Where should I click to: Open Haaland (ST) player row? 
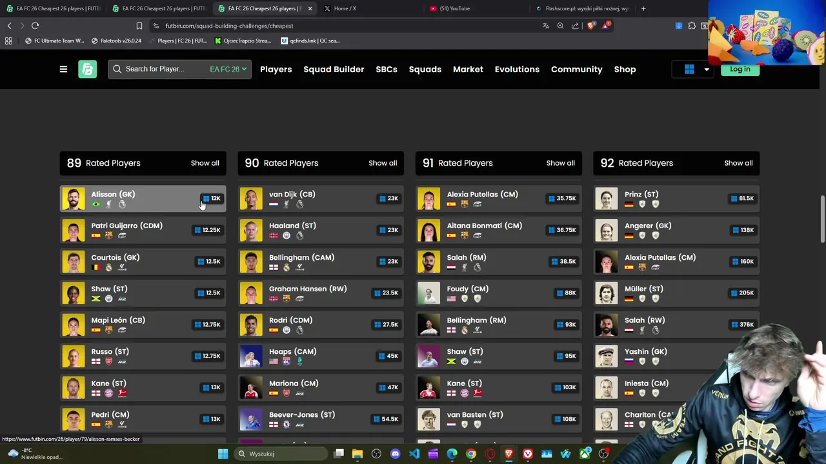[x=321, y=230]
